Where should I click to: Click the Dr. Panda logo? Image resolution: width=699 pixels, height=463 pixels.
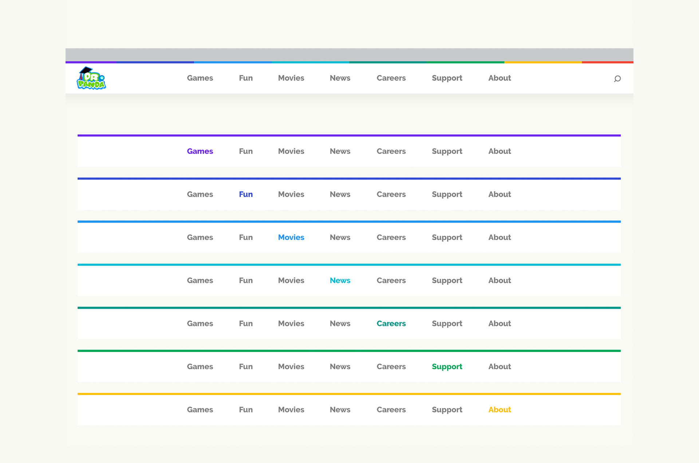pos(91,78)
